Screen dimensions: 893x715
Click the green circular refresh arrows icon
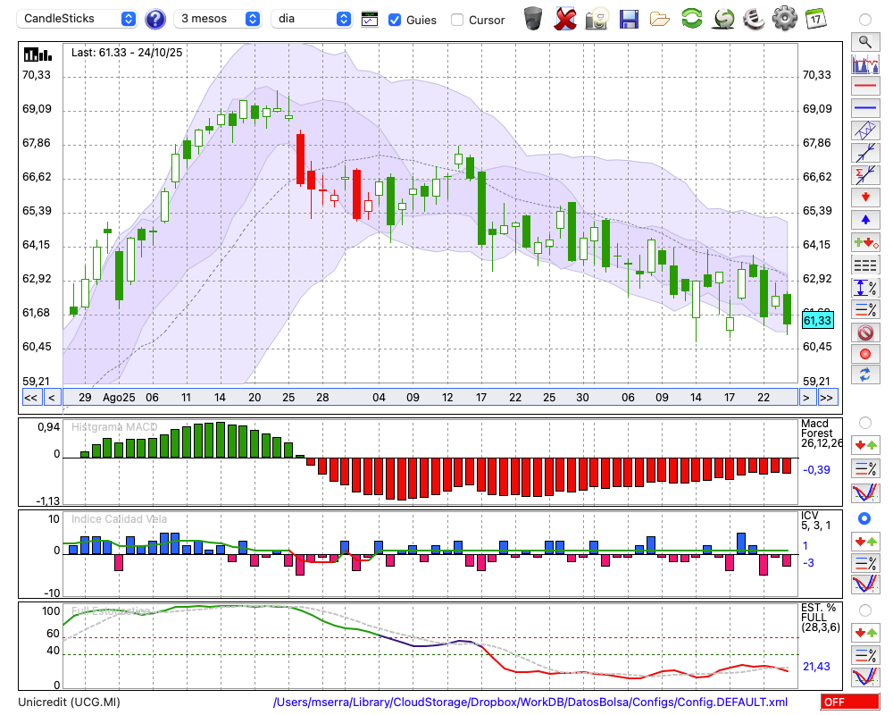click(x=691, y=19)
